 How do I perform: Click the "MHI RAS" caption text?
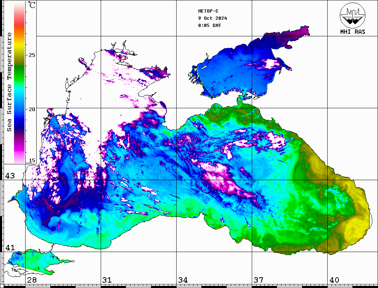pyautogui.click(x=353, y=32)
